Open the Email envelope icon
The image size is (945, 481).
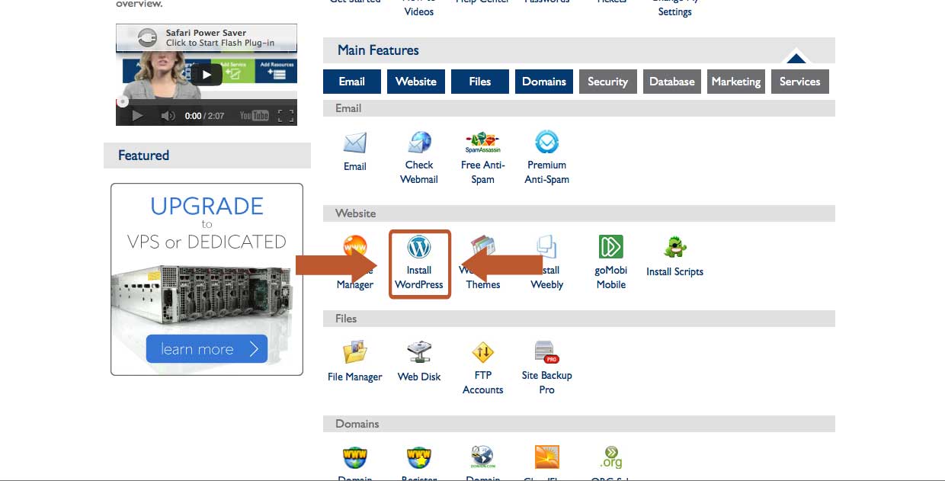click(355, 143)
